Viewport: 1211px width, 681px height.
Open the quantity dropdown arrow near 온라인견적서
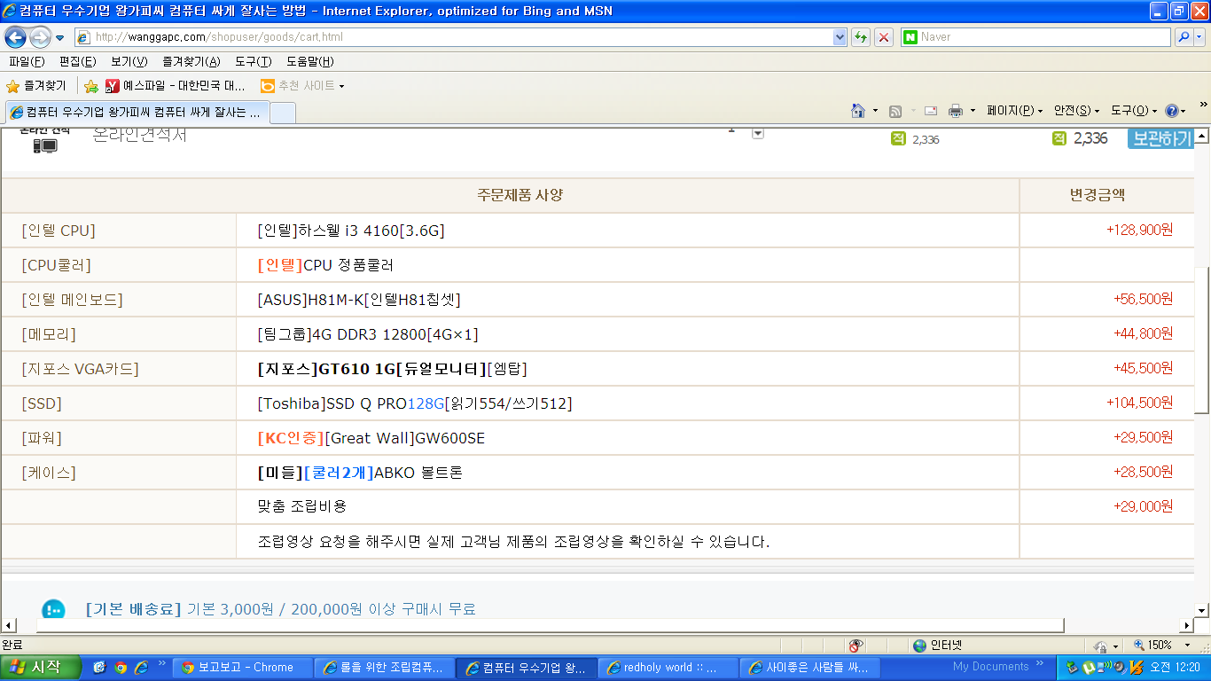pyautogui.click(x=758, y=133)
